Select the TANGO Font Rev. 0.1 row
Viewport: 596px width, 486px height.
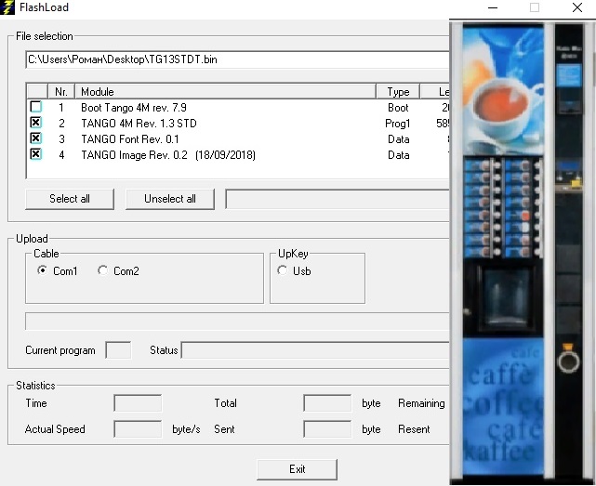click(238, 139)
